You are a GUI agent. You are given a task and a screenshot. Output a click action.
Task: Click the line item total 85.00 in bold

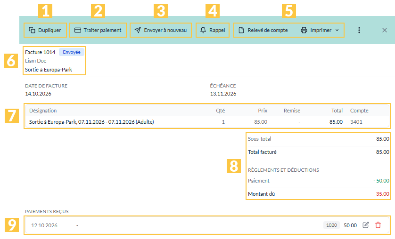336,122
